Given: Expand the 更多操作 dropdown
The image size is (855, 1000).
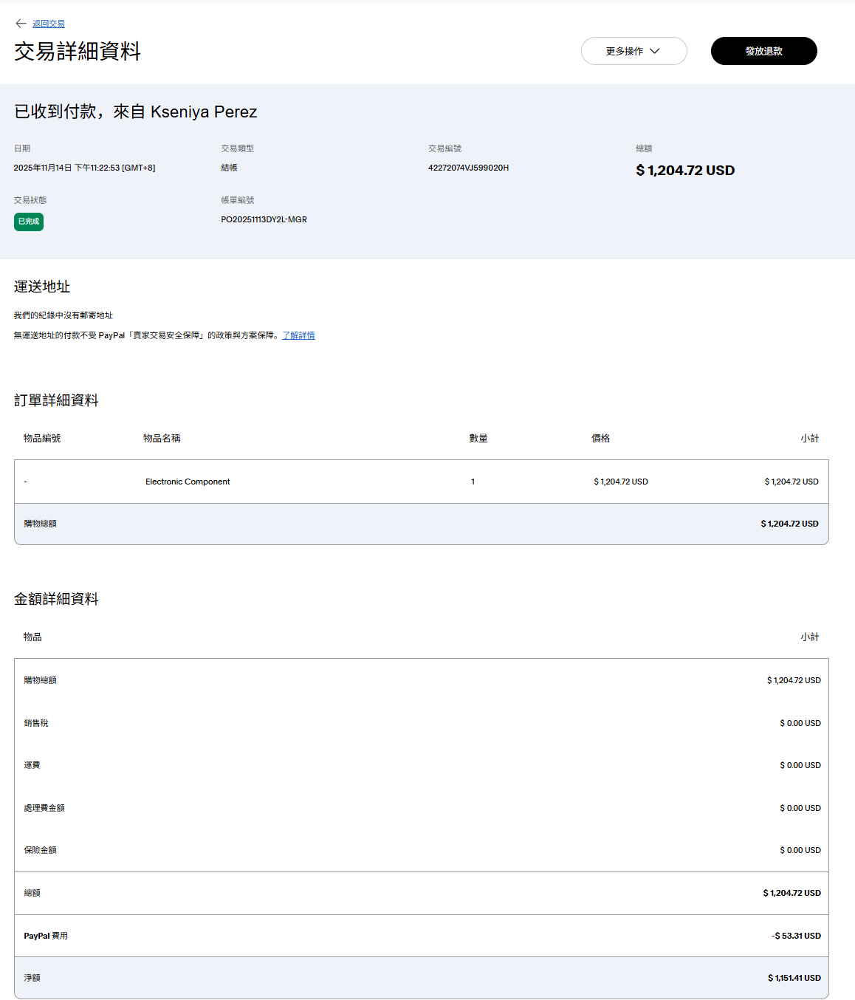Looking at the screenshot, I should pos(633,51).
